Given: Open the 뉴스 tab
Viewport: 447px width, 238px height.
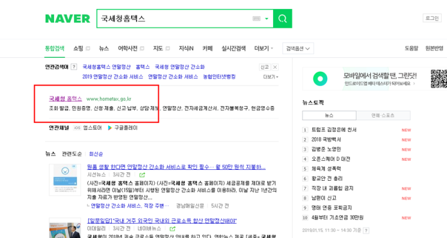Looking at the screenshot, I should [x=103, y=48].
